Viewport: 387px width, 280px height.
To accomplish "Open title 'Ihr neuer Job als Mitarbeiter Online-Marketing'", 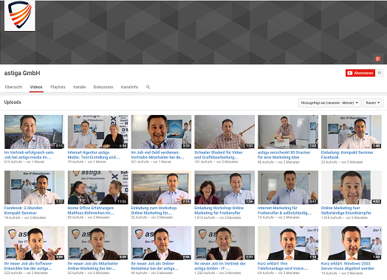I will [93, 266].
